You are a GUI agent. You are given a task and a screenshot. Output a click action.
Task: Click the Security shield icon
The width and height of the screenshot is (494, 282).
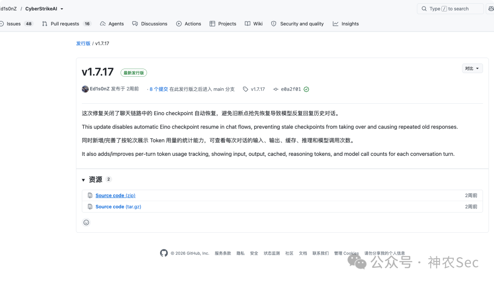pos(274,24)
